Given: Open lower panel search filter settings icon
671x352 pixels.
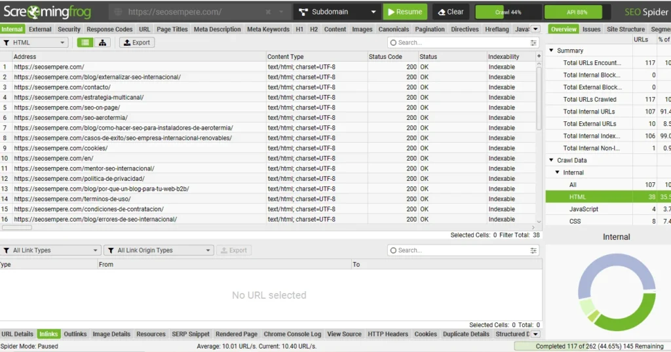Looking at the screenshot, I should [533, 250].
